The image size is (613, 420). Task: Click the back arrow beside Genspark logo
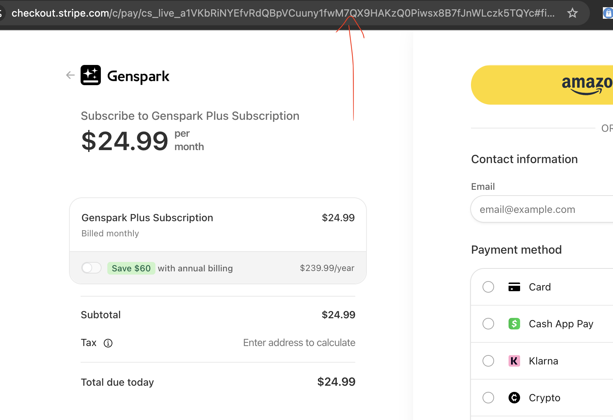(x=70, y=75)
